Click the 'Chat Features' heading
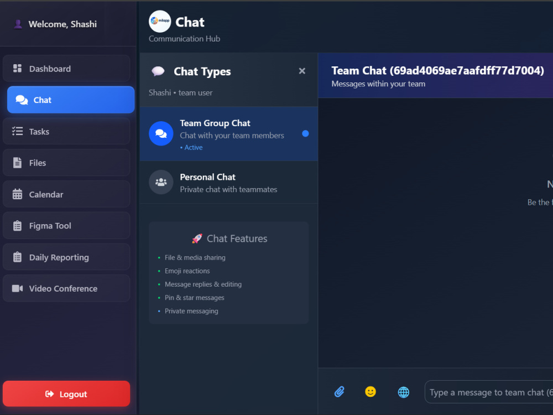This screenshot has height=415, width=553. [237, 238]
